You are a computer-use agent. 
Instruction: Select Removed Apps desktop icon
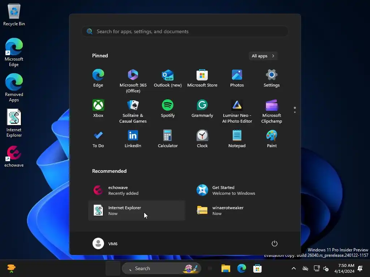(x=14, y=88)
